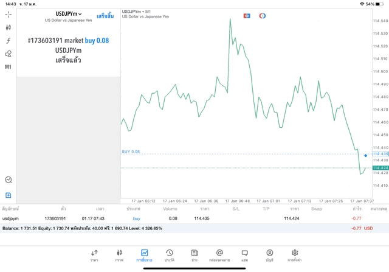
Task: Tap the S/L column header
Action: [x=236, y=209]
